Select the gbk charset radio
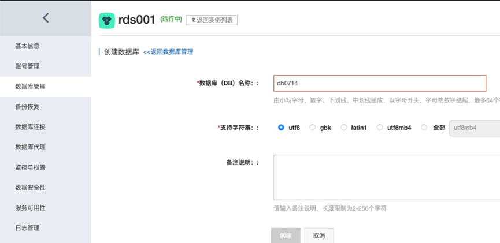500x243 pixels. 313,128
